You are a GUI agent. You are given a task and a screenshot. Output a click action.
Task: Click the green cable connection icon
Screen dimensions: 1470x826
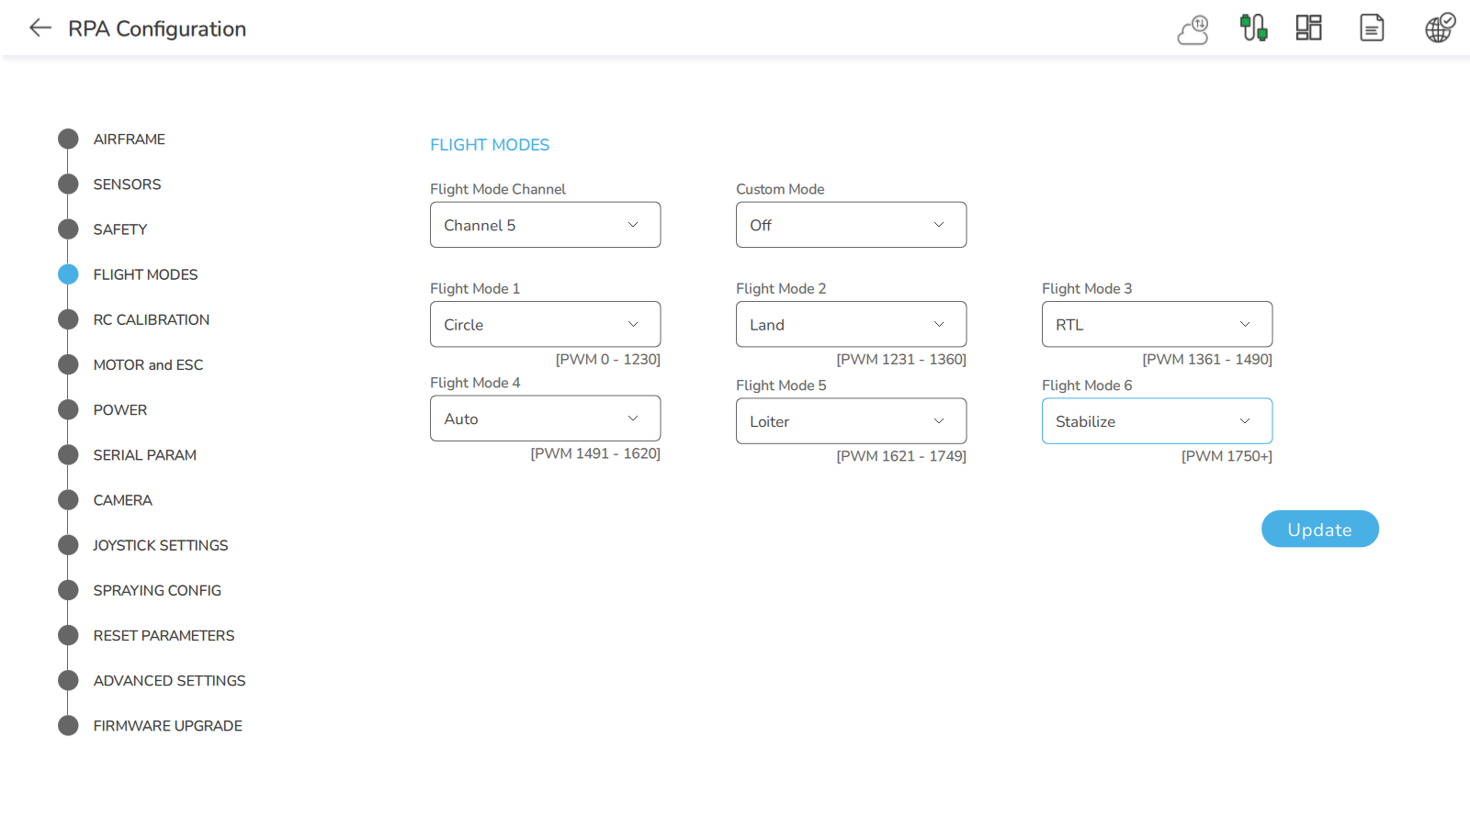pos(1253,28)
